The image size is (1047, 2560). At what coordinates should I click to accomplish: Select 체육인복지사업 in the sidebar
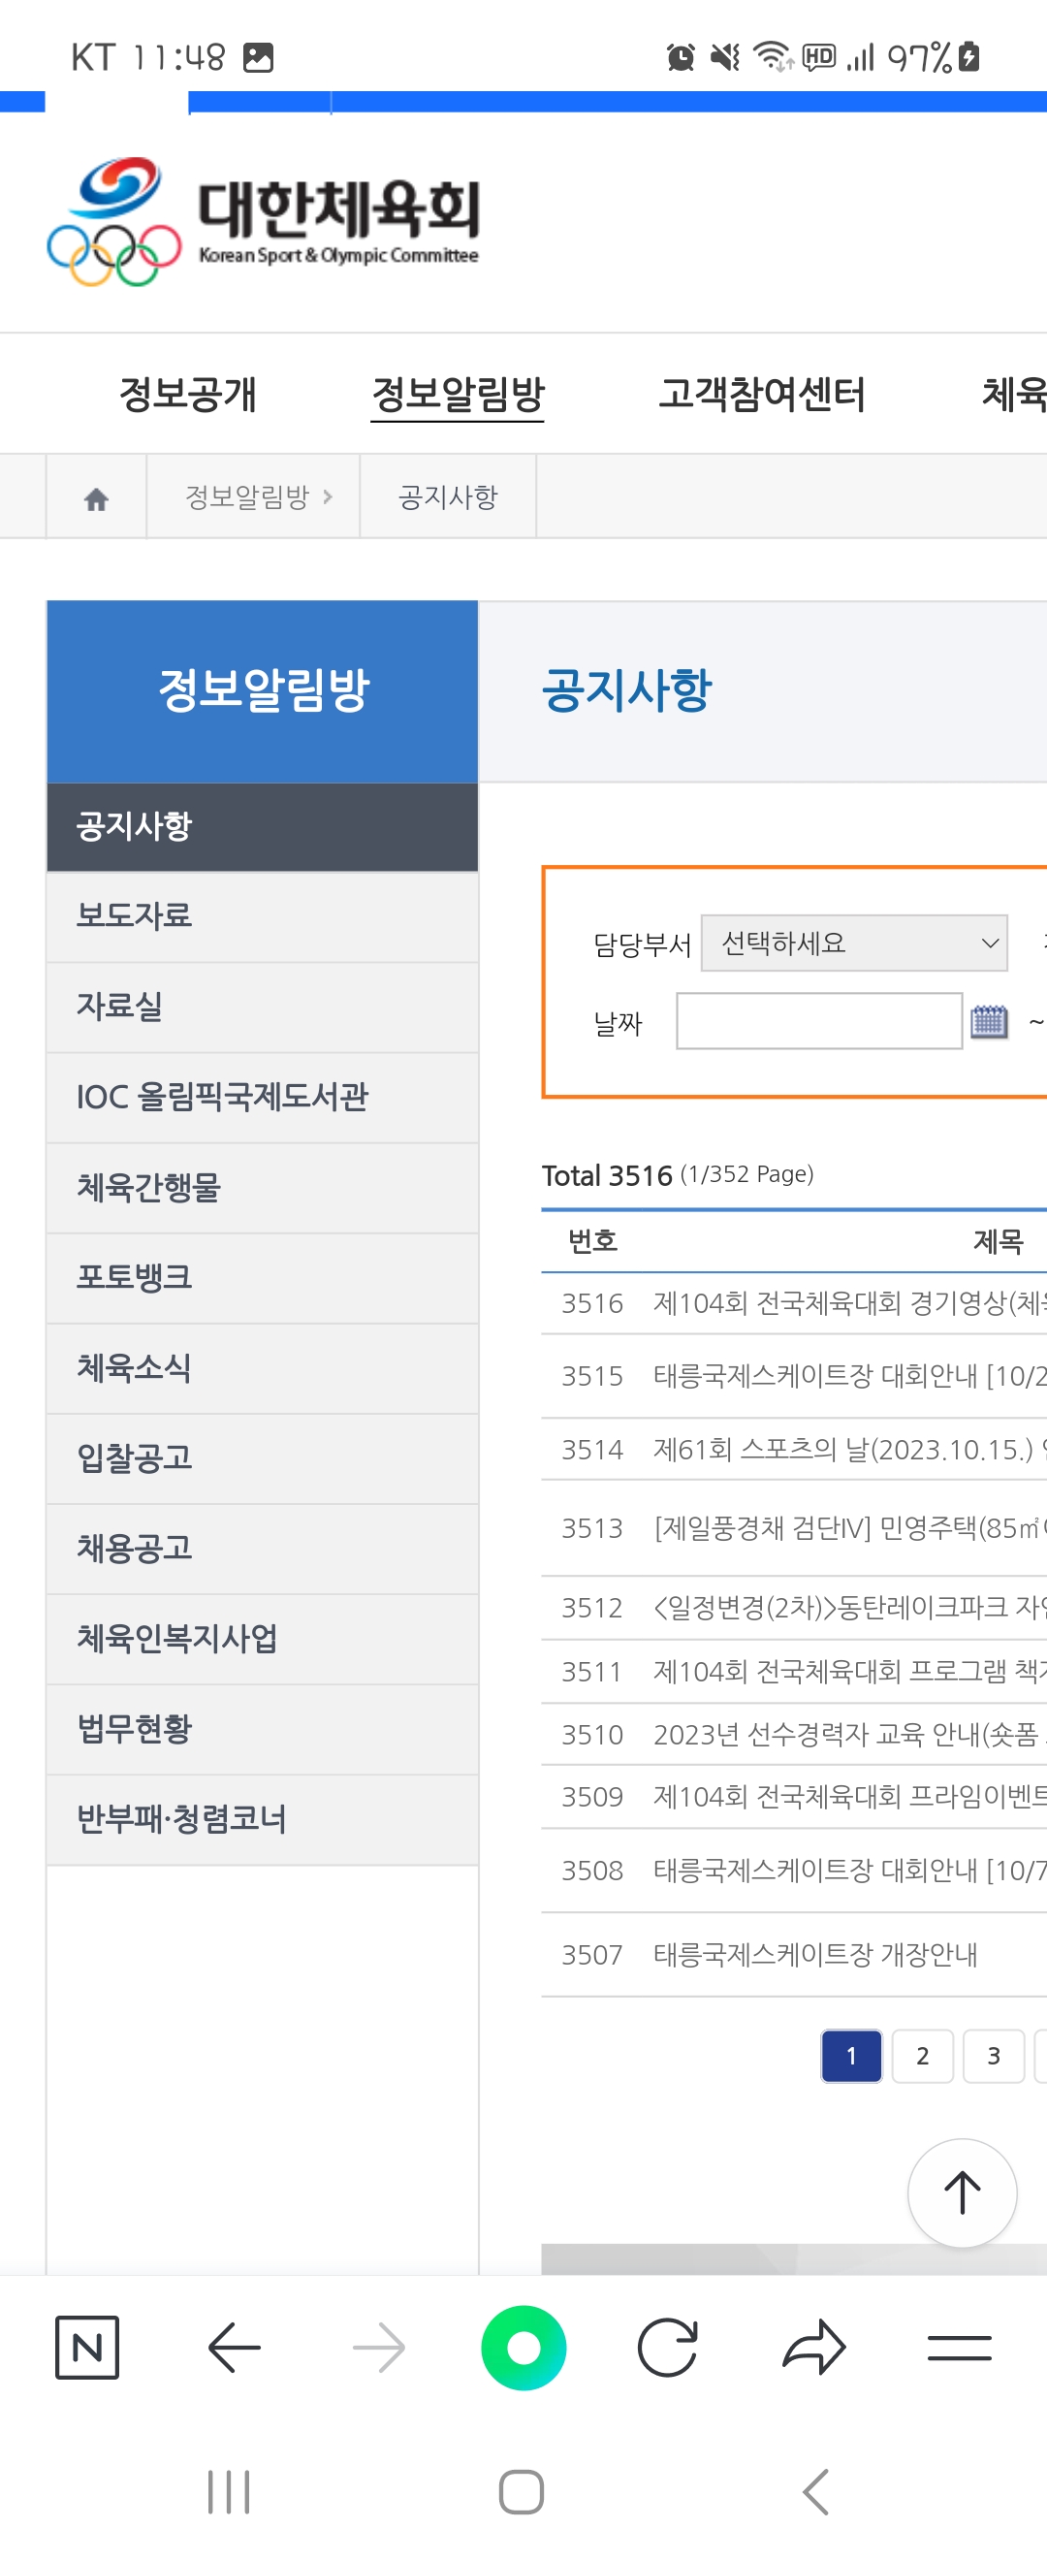[263, 1639]
